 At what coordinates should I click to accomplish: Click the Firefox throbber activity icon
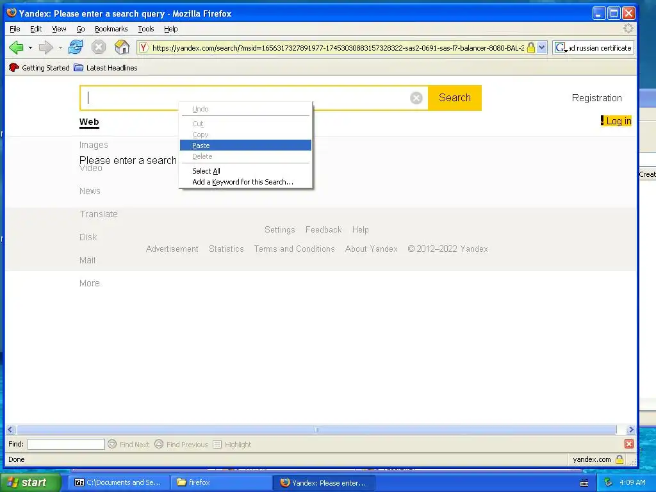point(628,28)
